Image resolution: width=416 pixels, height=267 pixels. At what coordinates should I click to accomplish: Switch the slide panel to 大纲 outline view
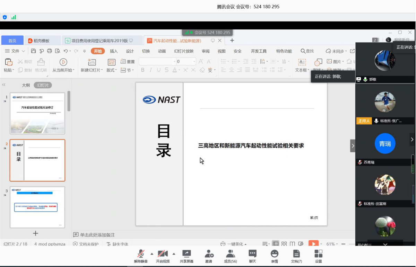pos(26,85)
